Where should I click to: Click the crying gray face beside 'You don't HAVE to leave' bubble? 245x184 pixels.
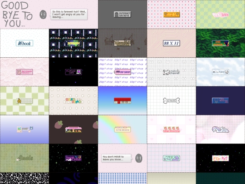coord(138,158)
